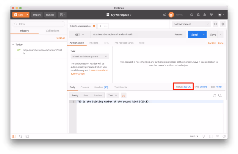Click the Params button
Screen dimensions: 238x154
178,34
